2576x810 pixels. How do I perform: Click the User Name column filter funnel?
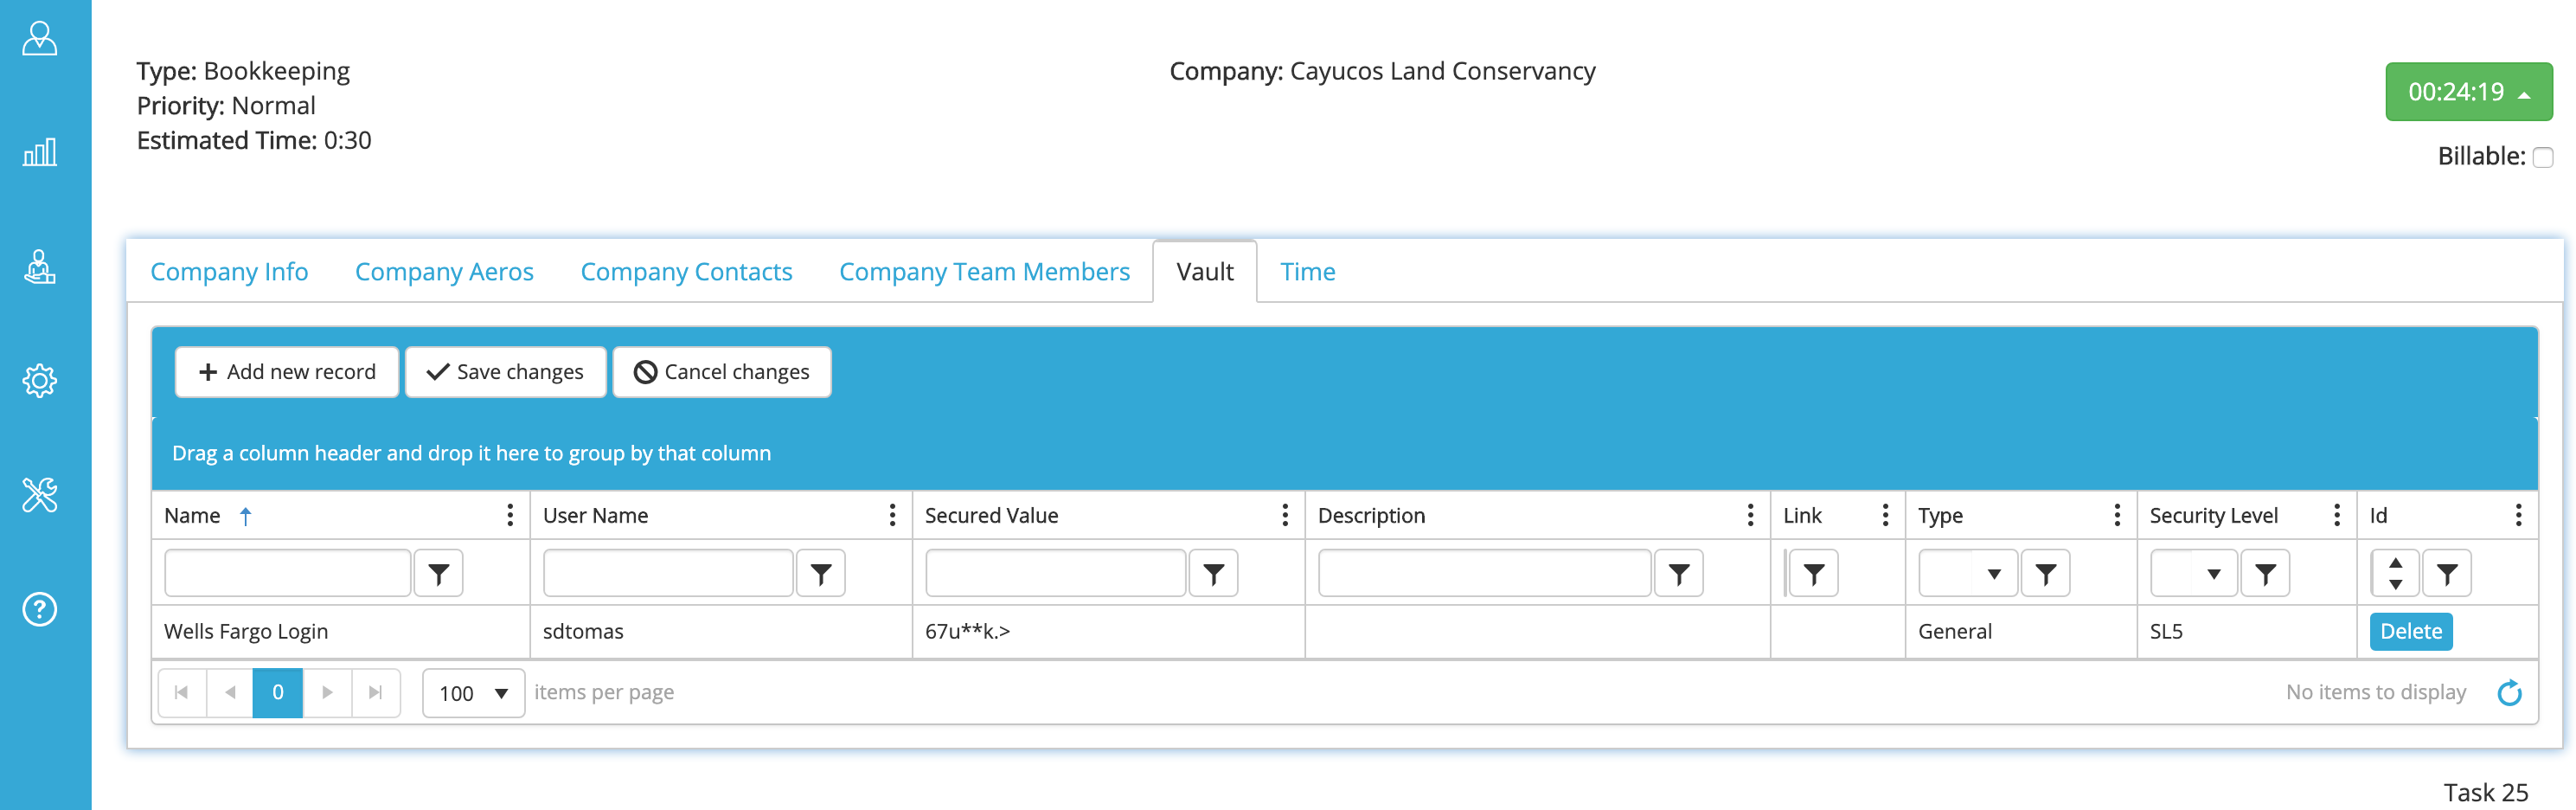[x=821, y=573]
